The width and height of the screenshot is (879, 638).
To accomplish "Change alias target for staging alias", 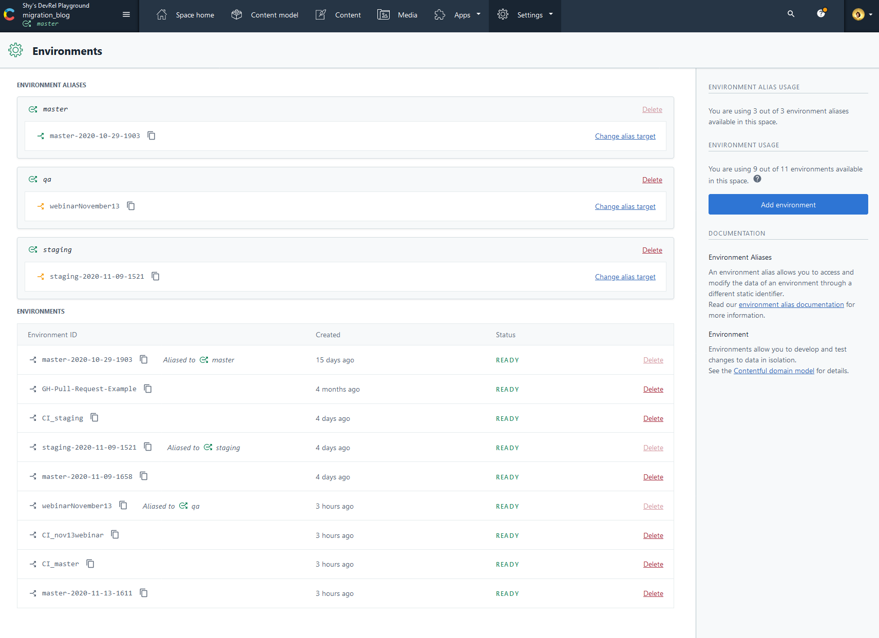I will (x=625, y=277).
